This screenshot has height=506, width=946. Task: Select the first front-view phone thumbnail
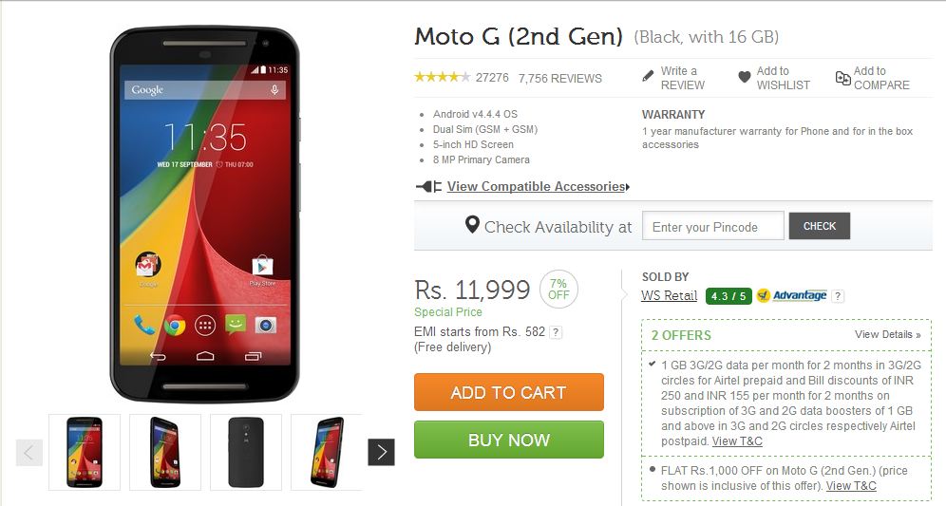pyautogui.click(x=85, y=452)
